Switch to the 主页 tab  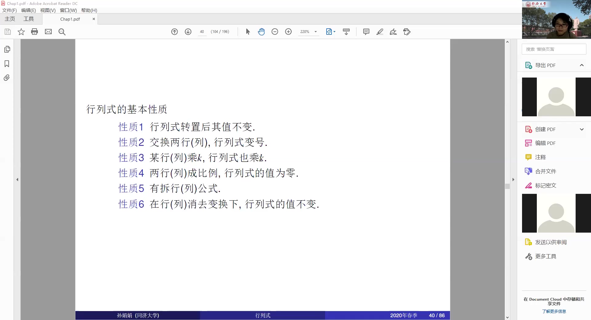tap(10, 19)
